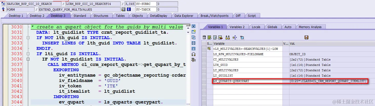This screenshot has height=106, width=375.
Task: Open the Objects tab
Action: click(x=137, y=16)
